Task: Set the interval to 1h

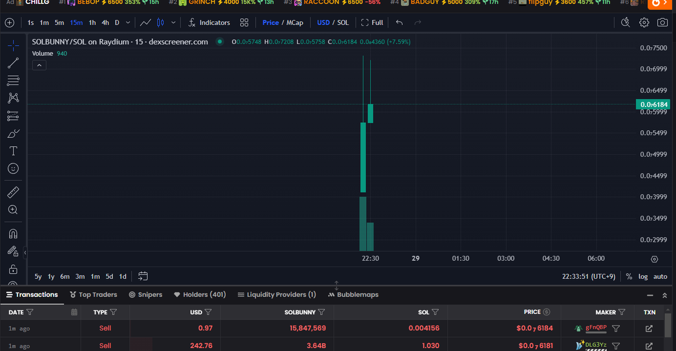Action: (x=92, y=23)
